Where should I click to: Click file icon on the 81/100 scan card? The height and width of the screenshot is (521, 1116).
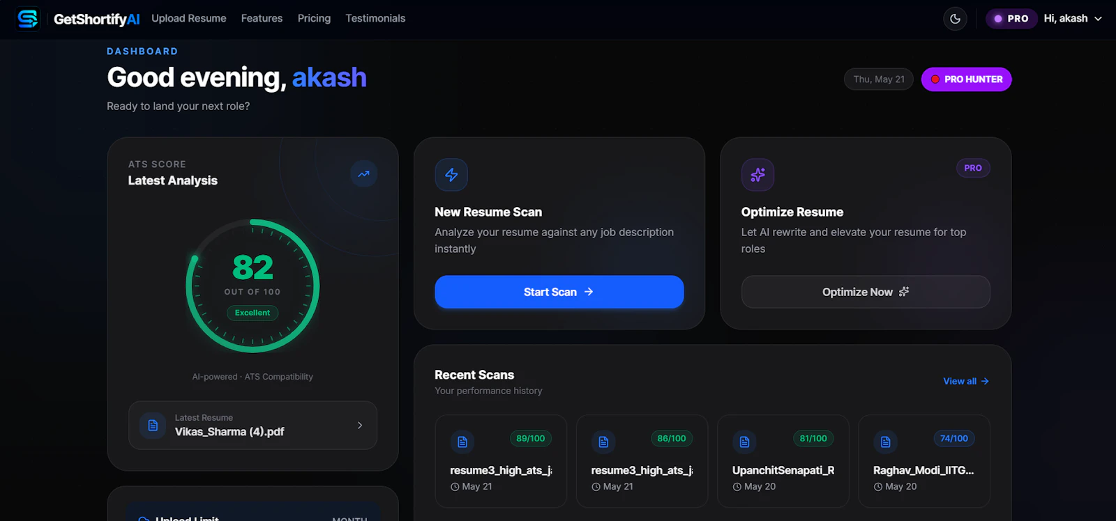point(744,442)
